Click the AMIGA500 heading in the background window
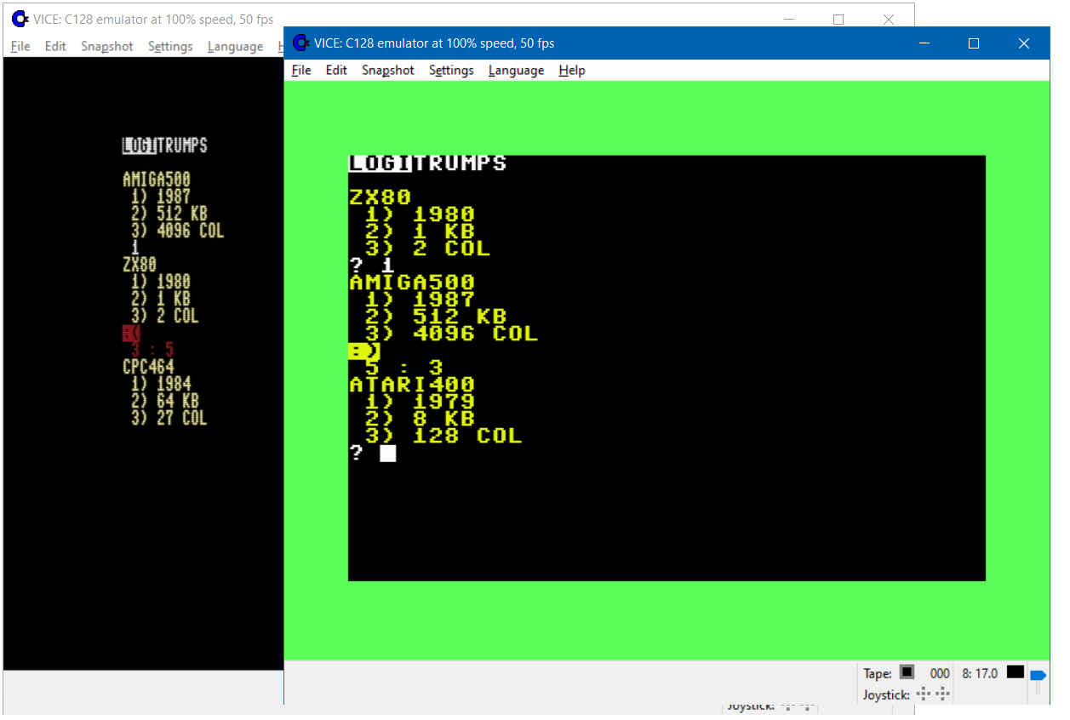The image size is (1070, 720). (x=157, y=180)
